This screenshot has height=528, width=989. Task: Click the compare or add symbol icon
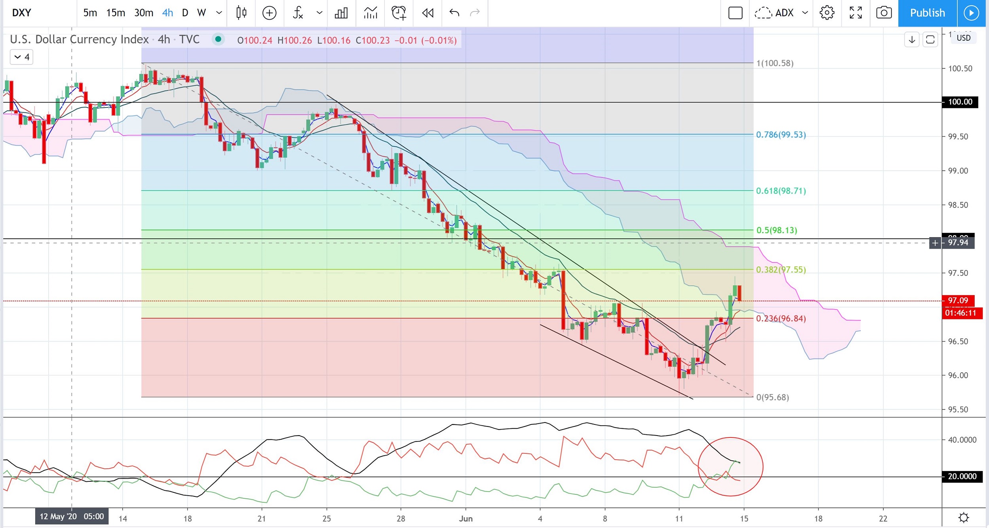click(x=269, y=13)
